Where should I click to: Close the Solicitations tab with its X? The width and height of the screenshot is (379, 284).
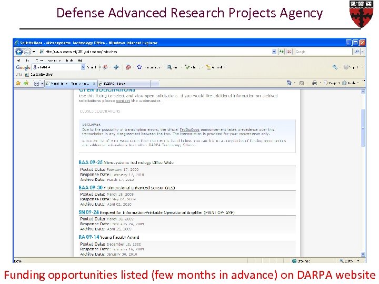(94, 84)
